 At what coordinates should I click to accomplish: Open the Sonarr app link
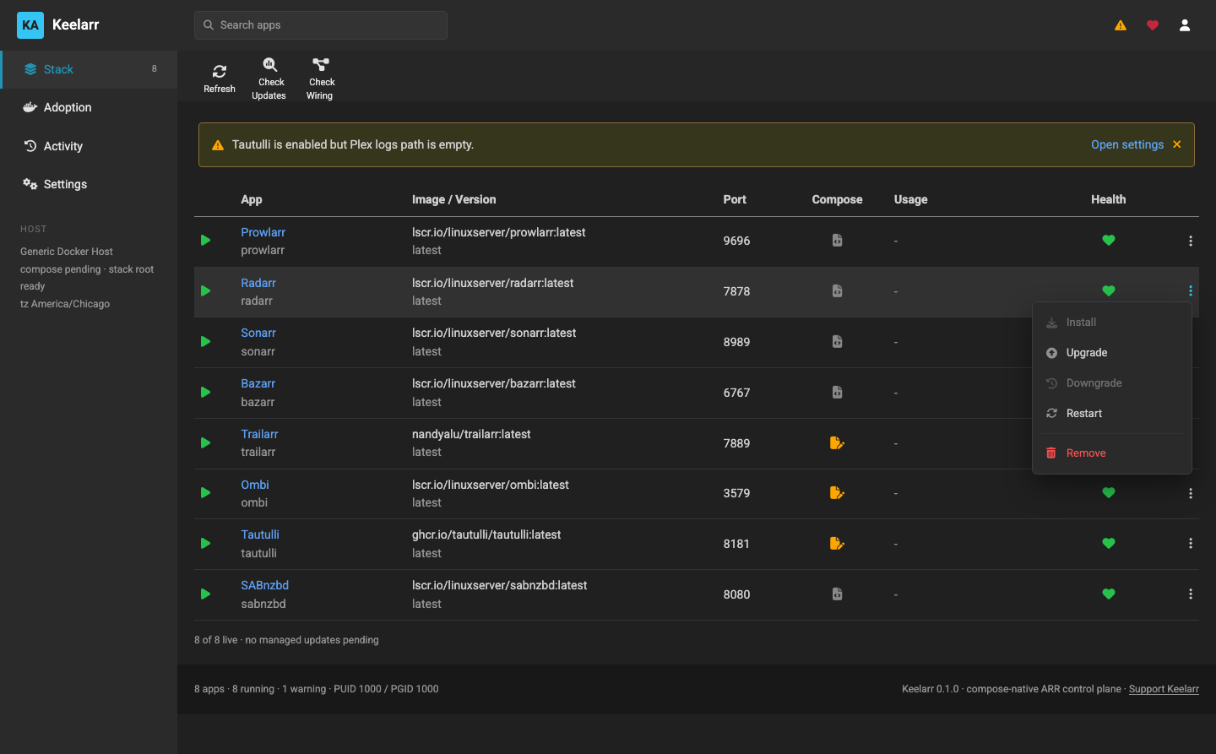coord(258,333)
